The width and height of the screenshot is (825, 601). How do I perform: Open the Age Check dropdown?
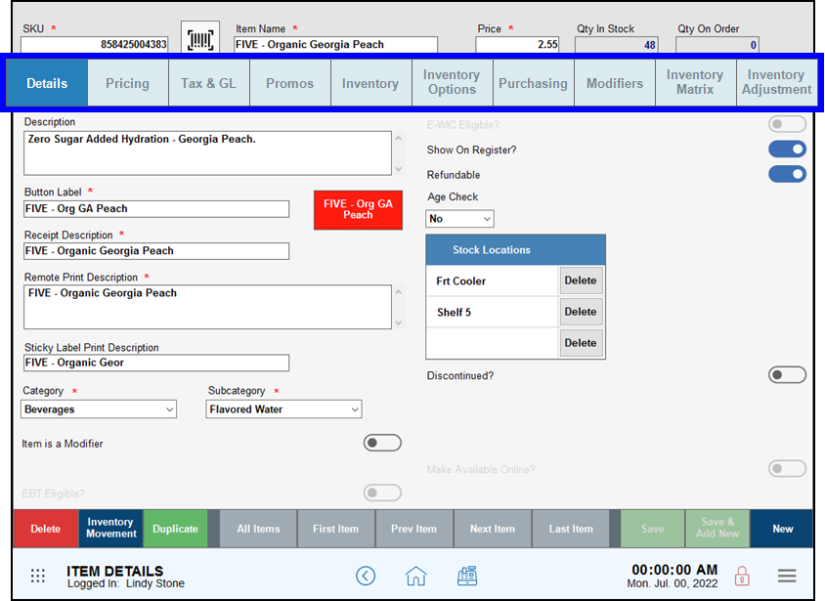point(459,218)
